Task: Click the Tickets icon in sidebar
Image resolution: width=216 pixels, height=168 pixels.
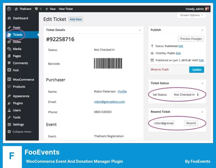Action: [9, 35]
